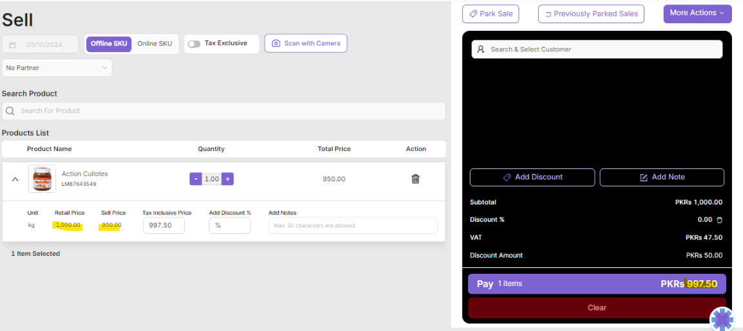This screenshot has width=743, height=331.
Task: Switch to Online SKU option
Action: (x=155, y=44)
